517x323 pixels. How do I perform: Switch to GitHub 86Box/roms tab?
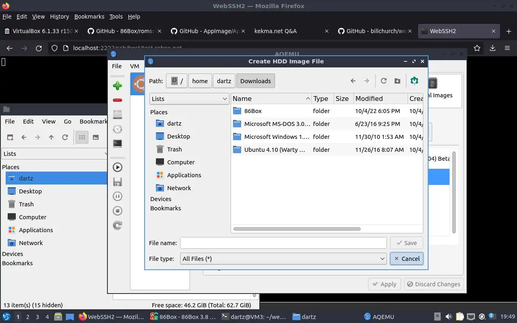point(124,31)
